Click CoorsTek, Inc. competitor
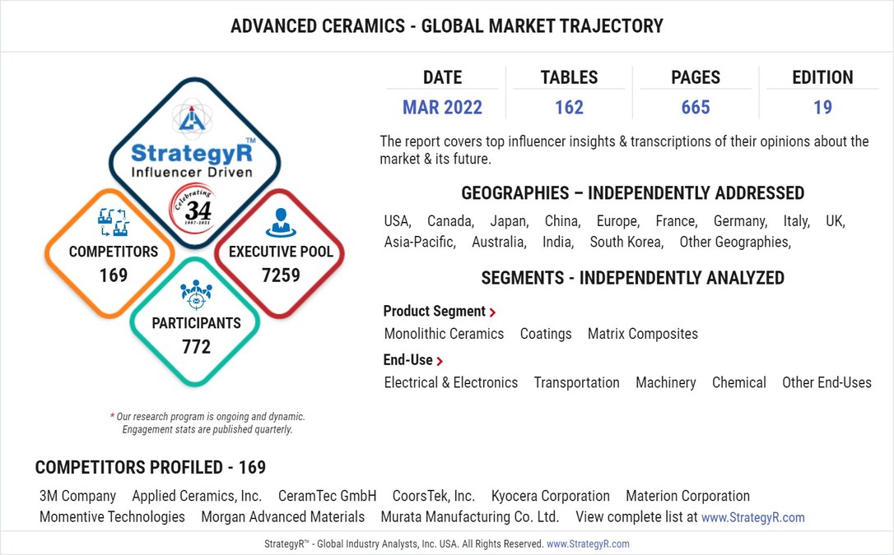 coord(433,496)
